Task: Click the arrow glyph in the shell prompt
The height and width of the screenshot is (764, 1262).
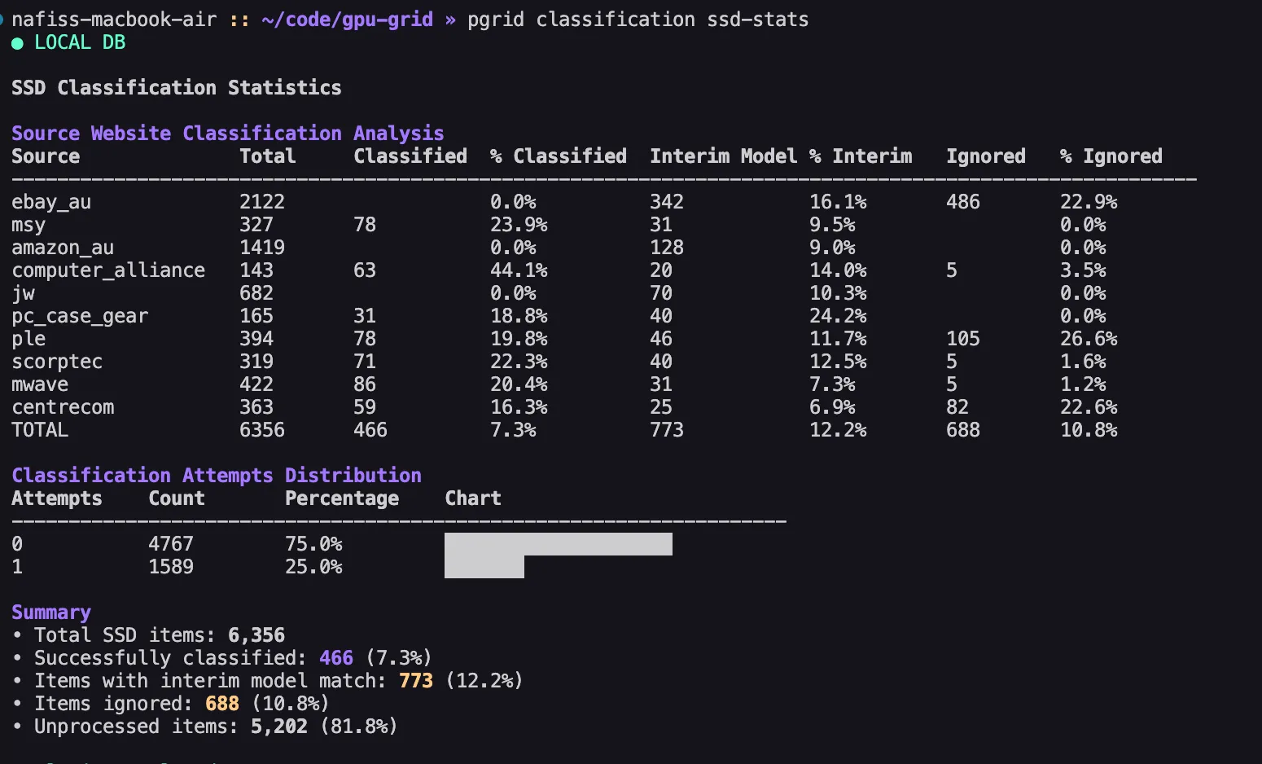Action: pyautogui.click(x=449, y=19)
